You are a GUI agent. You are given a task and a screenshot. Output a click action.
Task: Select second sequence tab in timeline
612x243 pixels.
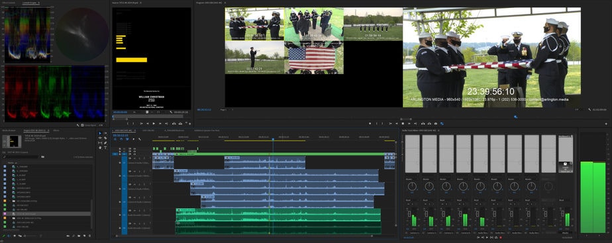(x=148, y=131)
